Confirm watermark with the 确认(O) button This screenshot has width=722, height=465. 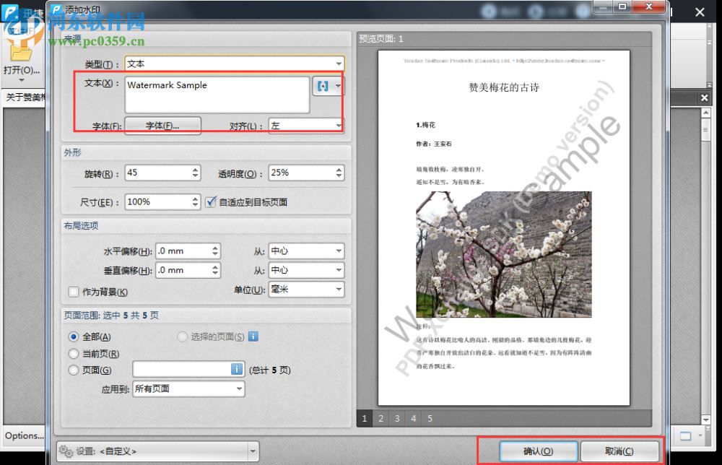point(537,449)
